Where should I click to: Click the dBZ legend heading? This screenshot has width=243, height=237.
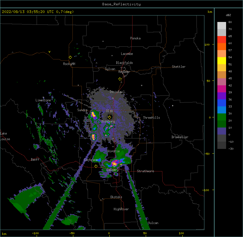(228, 15)
